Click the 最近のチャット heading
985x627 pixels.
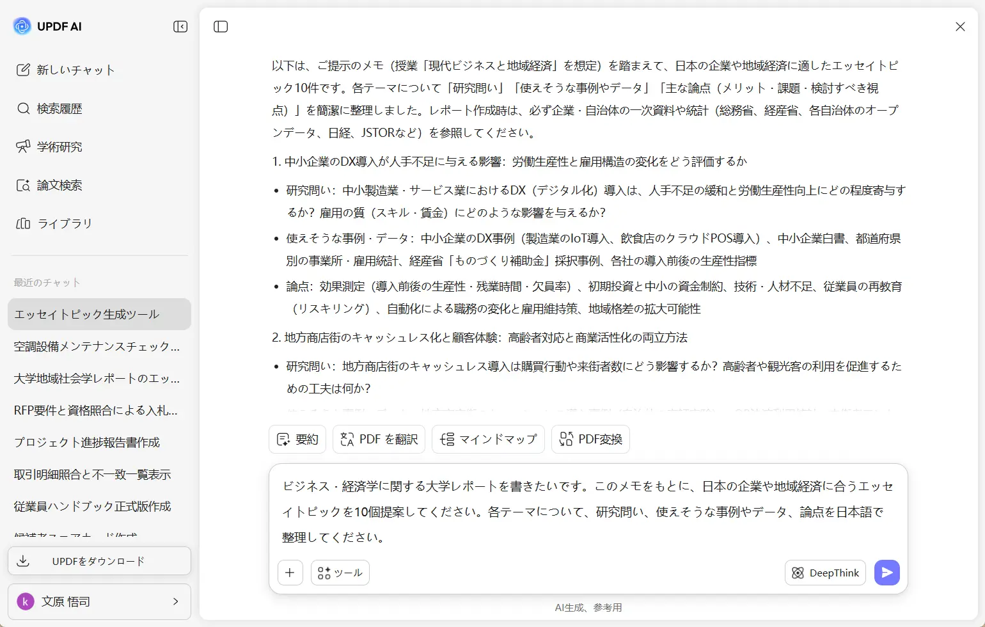click(47, 282)
